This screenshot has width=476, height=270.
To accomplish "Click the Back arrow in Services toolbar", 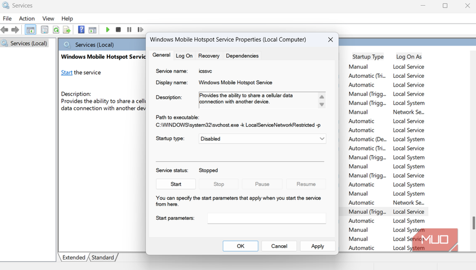I will [x=4, y=29].
